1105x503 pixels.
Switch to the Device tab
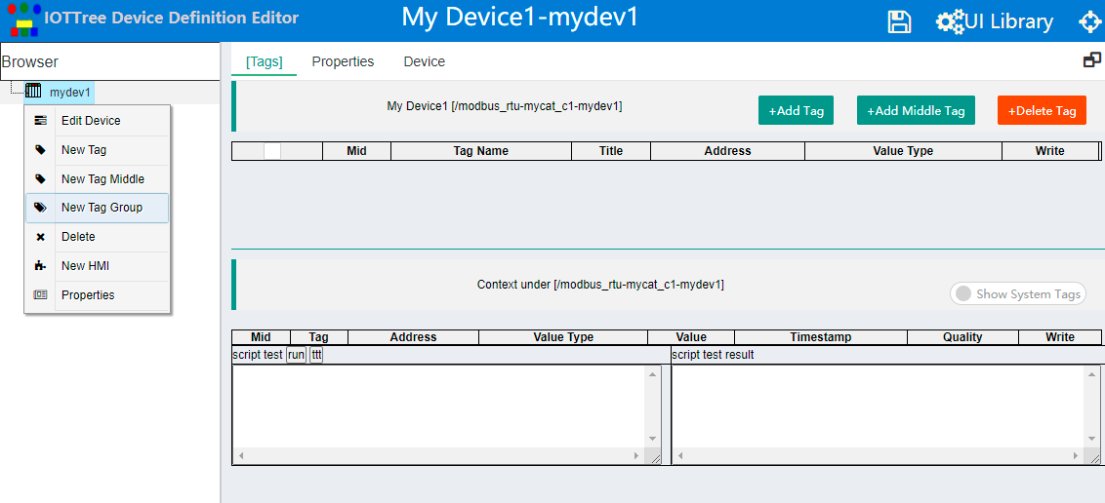[x=425, y=62]
